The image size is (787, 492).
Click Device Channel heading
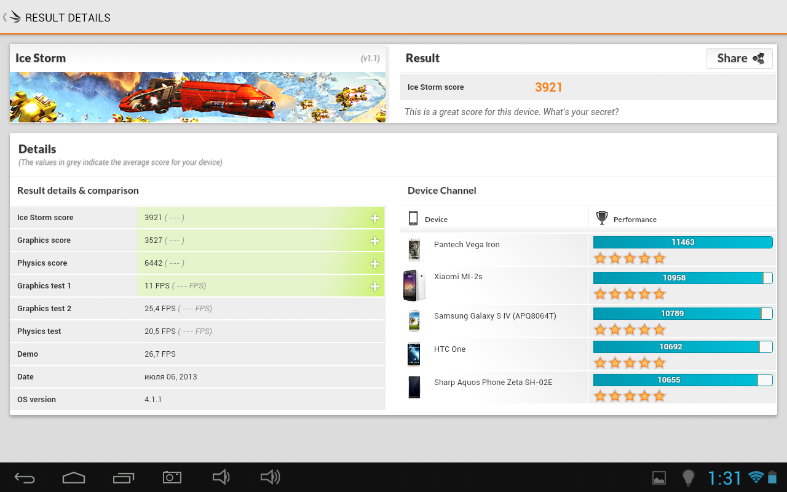[442, 191]
